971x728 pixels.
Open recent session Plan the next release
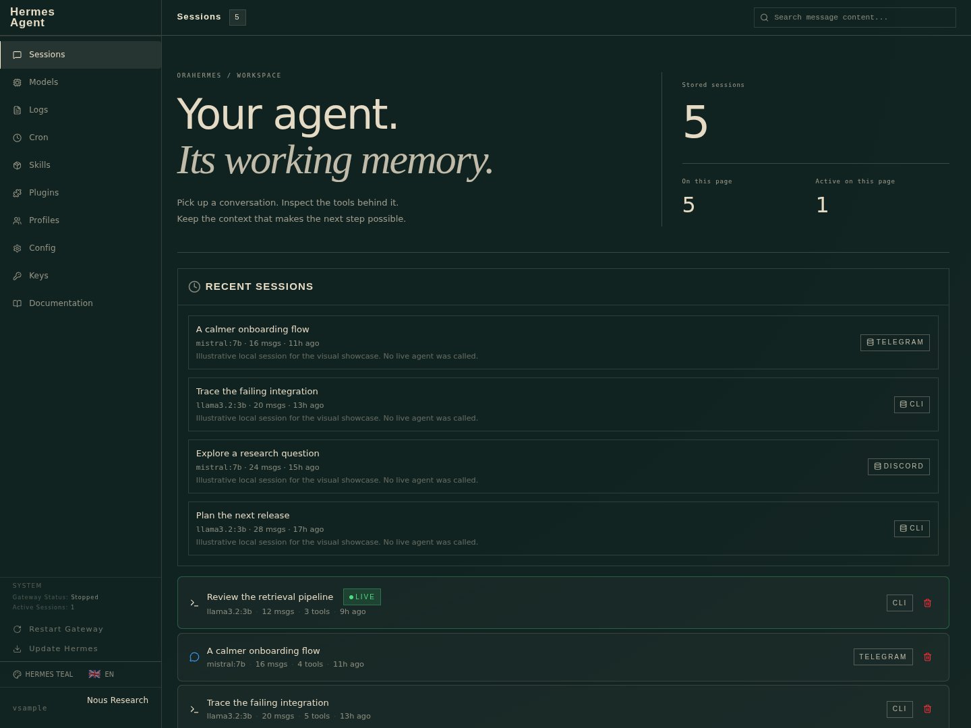(563, 528)
